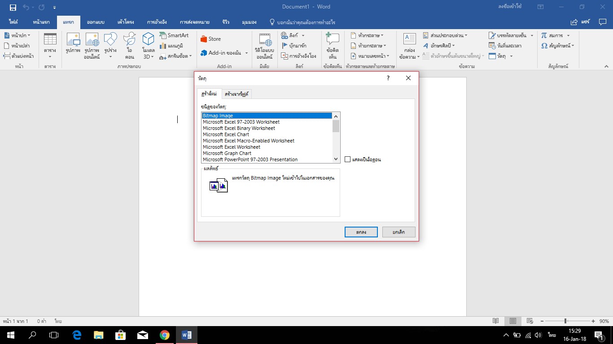Open the รูปร่าง (Shapes) gallery

[x=110, y=46]
